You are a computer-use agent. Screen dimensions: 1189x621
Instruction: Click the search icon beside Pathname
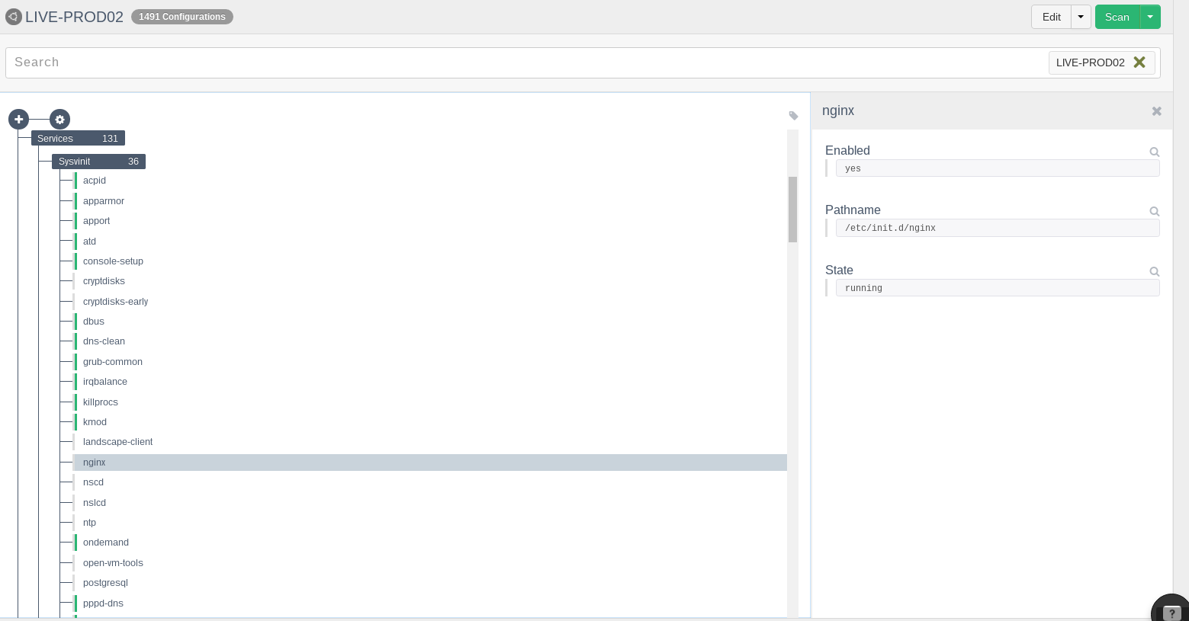(x=1154, y=212)
